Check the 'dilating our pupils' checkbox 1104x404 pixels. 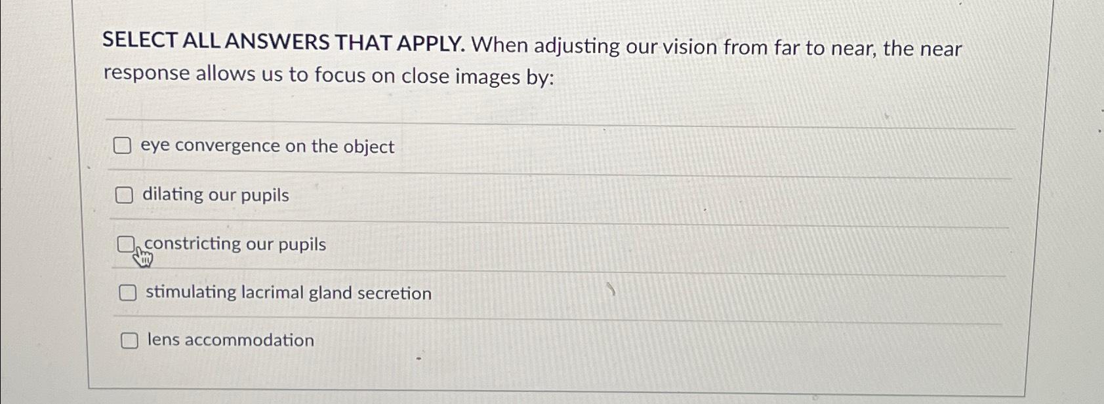coord(125,194)
